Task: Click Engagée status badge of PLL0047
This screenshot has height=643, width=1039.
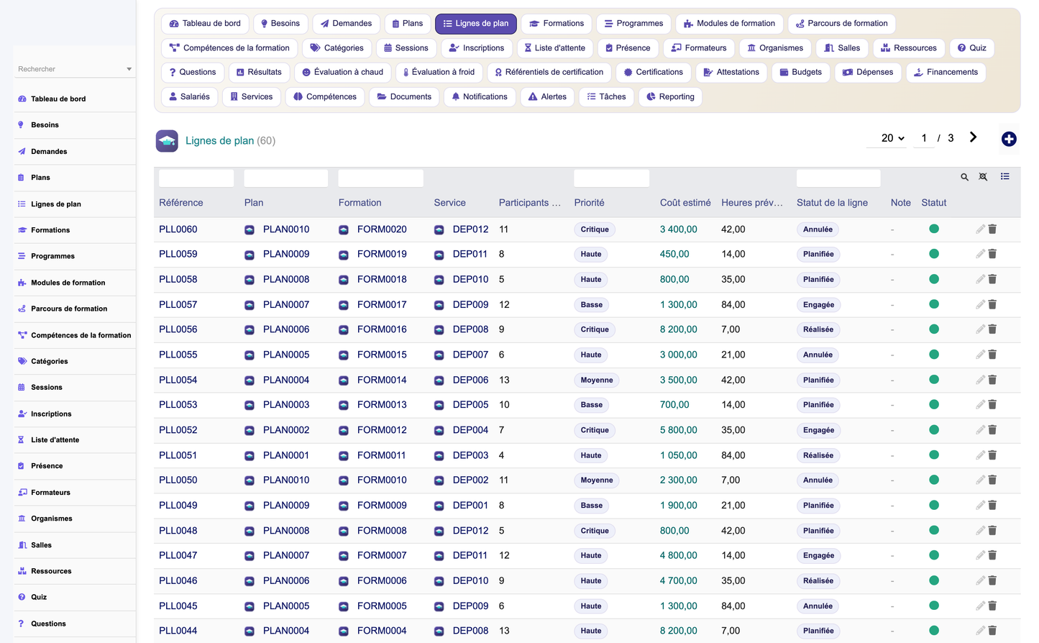Action: tap(819, 555)
